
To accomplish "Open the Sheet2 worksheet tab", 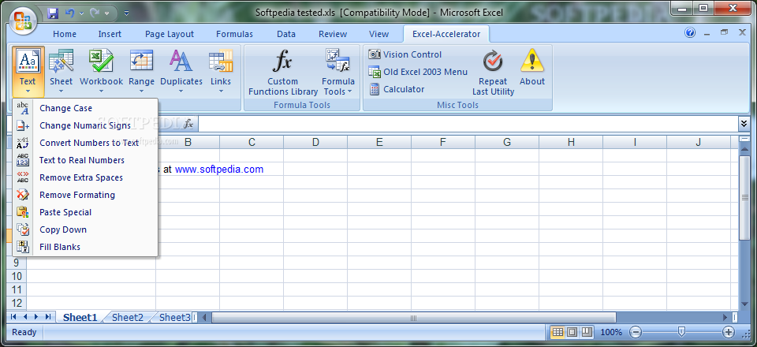I will pyautogui.click(x=128, y=317).
